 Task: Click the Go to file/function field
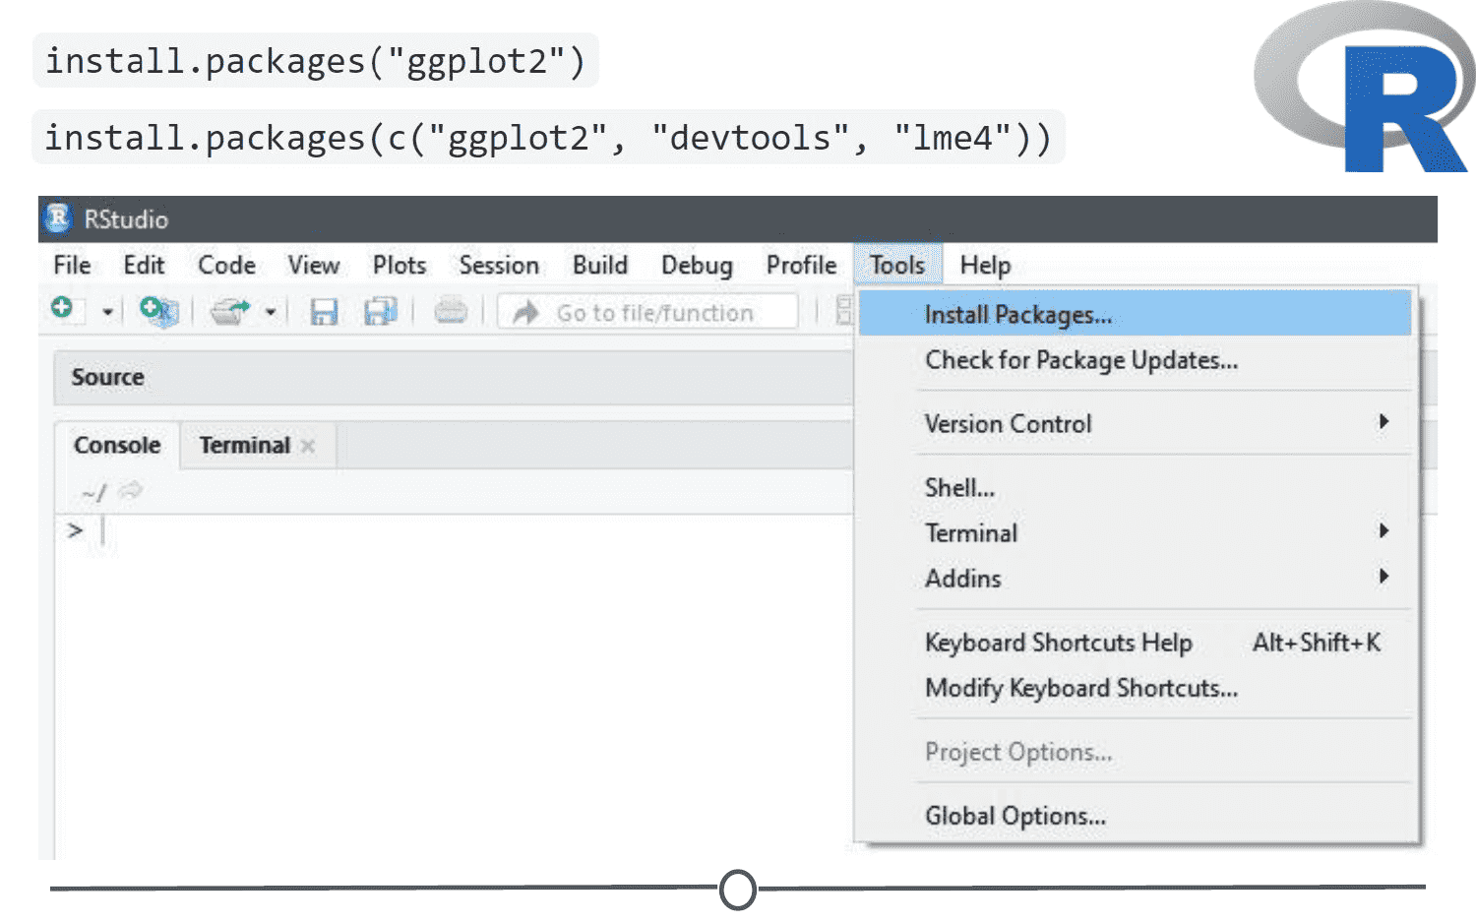point(647,312)
